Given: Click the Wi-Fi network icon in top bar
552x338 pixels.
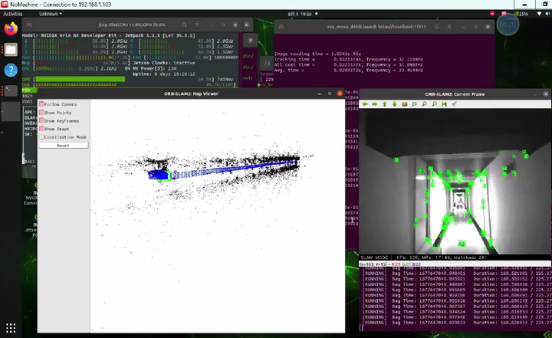Looking at the screenshot, I should click(539, 14).
